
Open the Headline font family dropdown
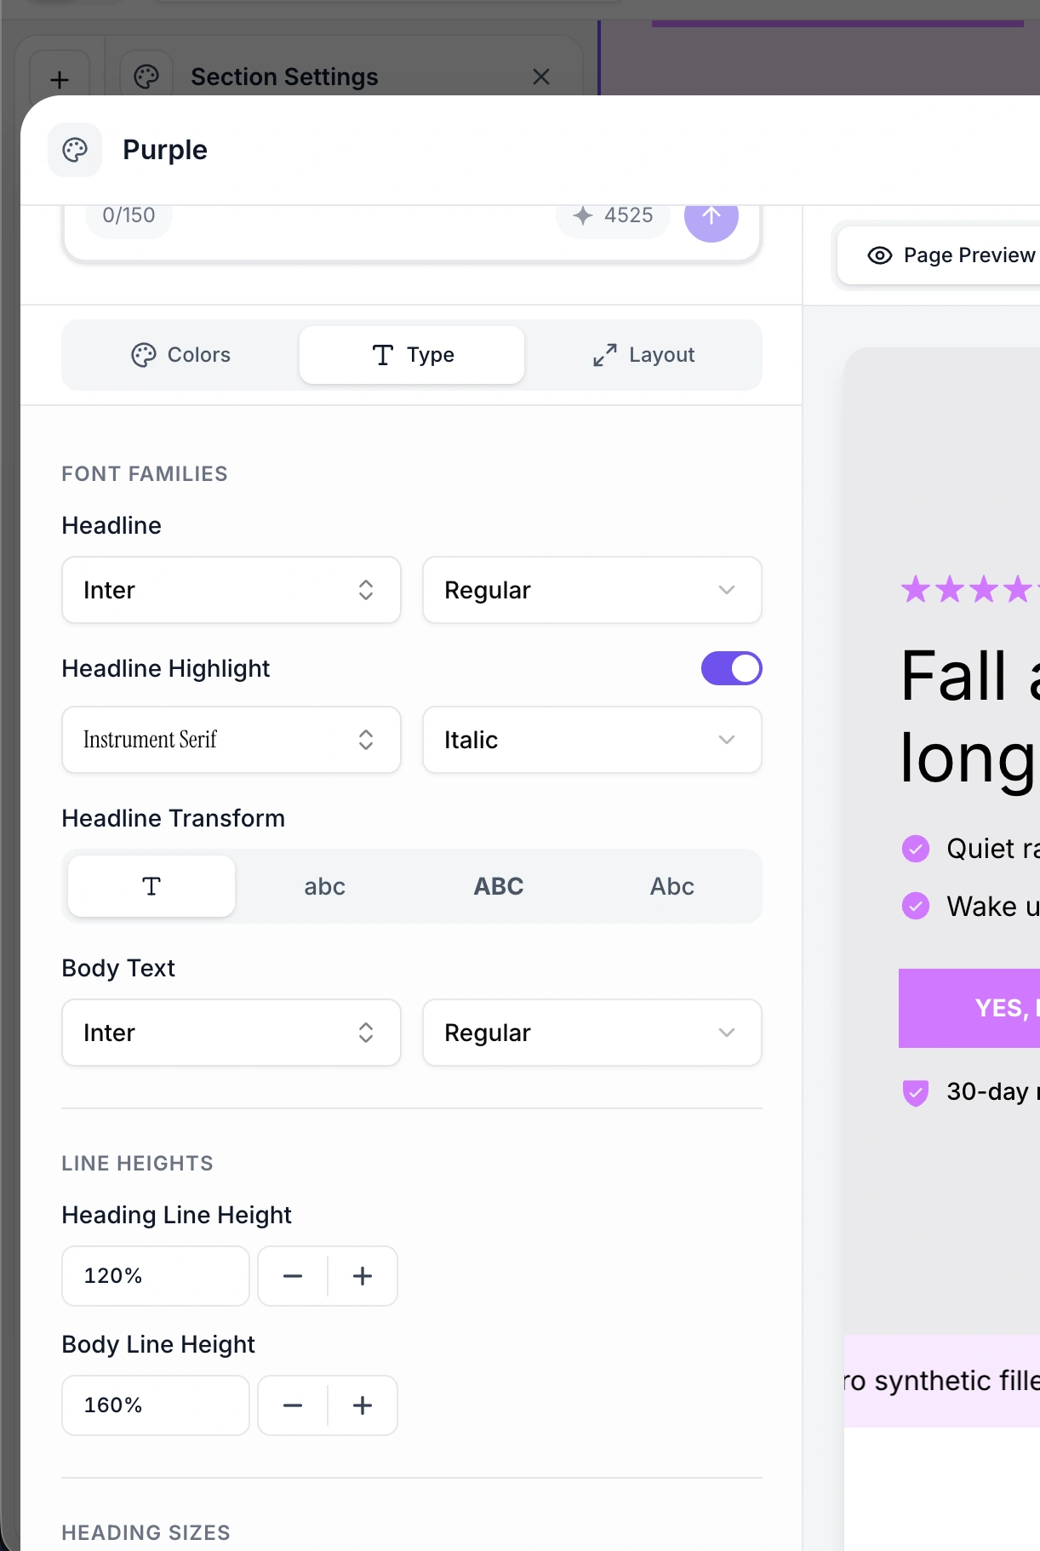pos(231,590)
